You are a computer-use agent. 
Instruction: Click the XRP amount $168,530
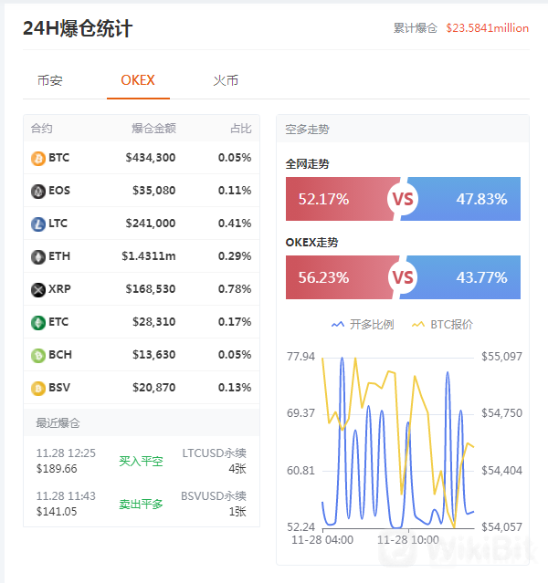point(151,289)
